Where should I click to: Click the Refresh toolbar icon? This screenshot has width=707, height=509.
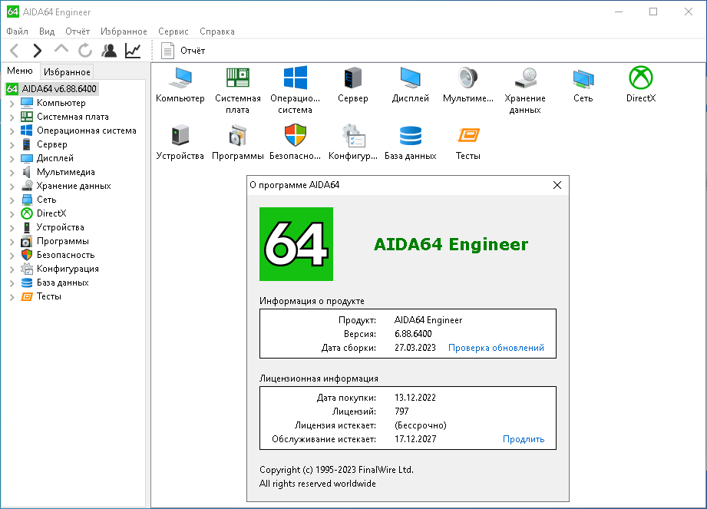pos(84,51)
